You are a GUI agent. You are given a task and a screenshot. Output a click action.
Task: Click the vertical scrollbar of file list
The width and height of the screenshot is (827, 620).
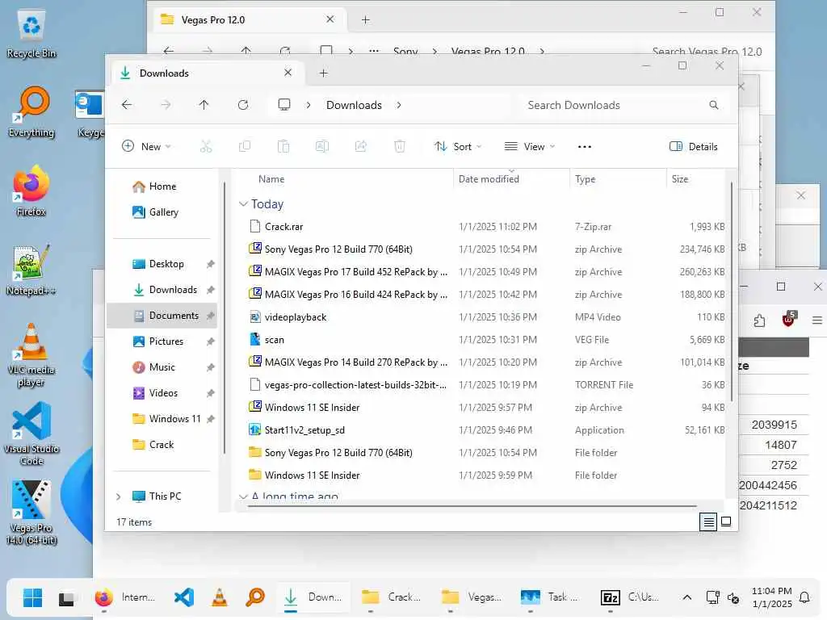[x=732, y=291]
